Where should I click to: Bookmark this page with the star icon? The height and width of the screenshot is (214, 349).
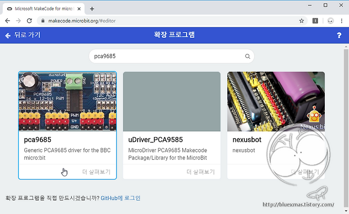pos(301,21)
